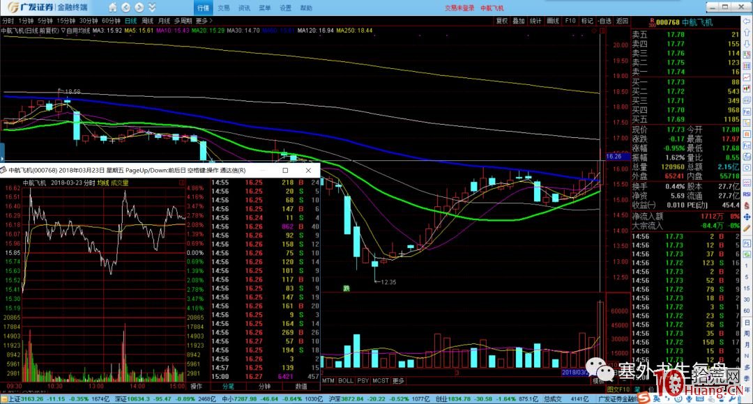The width and height of the screenshot is (753, 404).
Task: Switch chart to 60分钟 period
Action: [111, 21]
